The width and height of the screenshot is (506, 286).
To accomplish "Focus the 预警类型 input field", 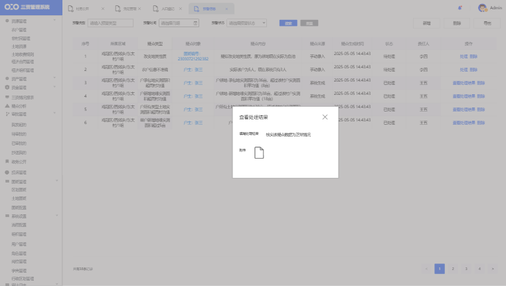I will coord(110,23).
